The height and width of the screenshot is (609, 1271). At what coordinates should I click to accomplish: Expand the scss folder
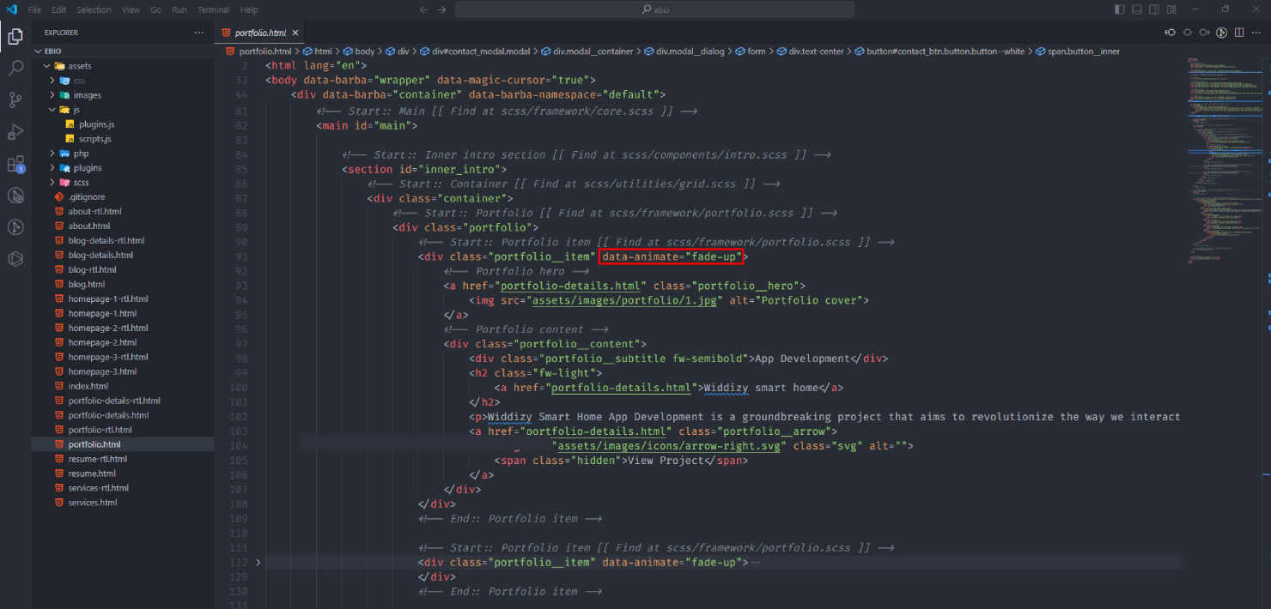[x=52, y=183]
